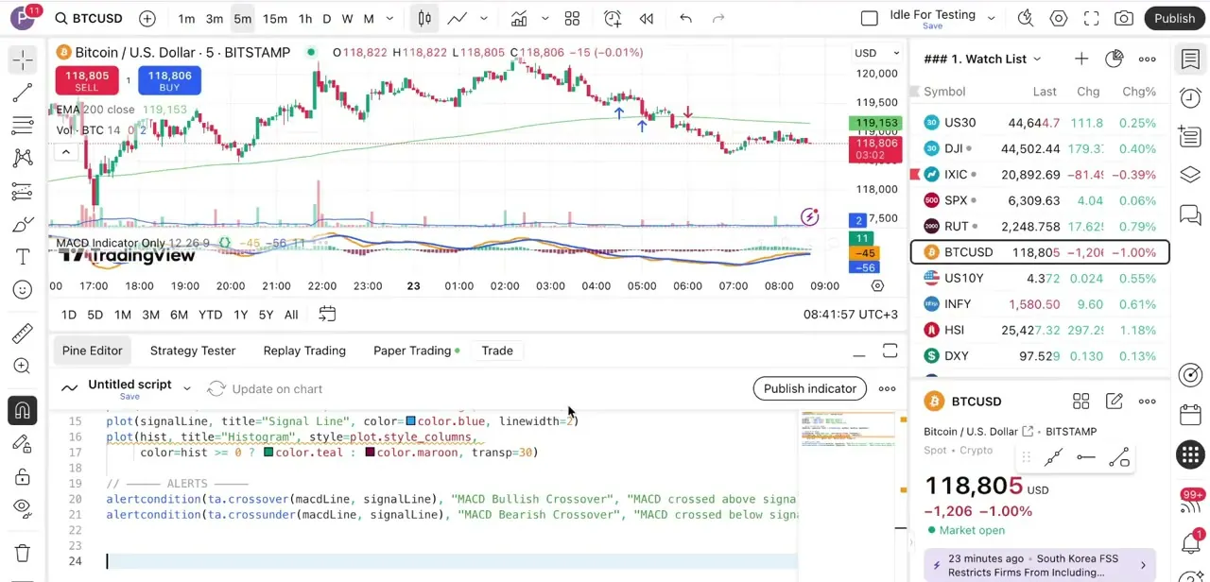Viewport: 1210px width, 582px height.
Task: Open the BTCUSD symbol search
Action: pyautogui.click(x=89, y=18)
